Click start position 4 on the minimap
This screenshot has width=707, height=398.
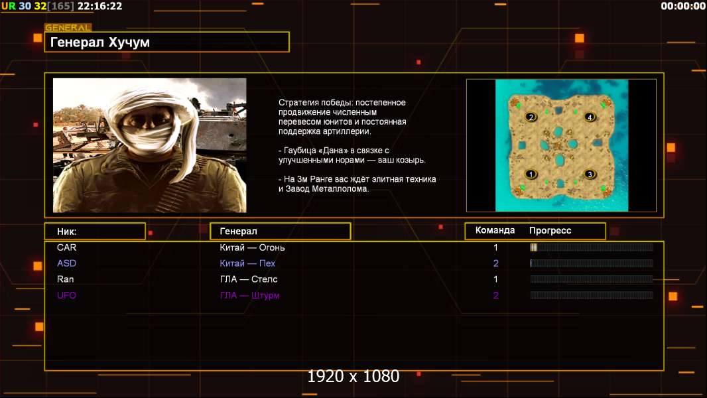tap(590, 117)
